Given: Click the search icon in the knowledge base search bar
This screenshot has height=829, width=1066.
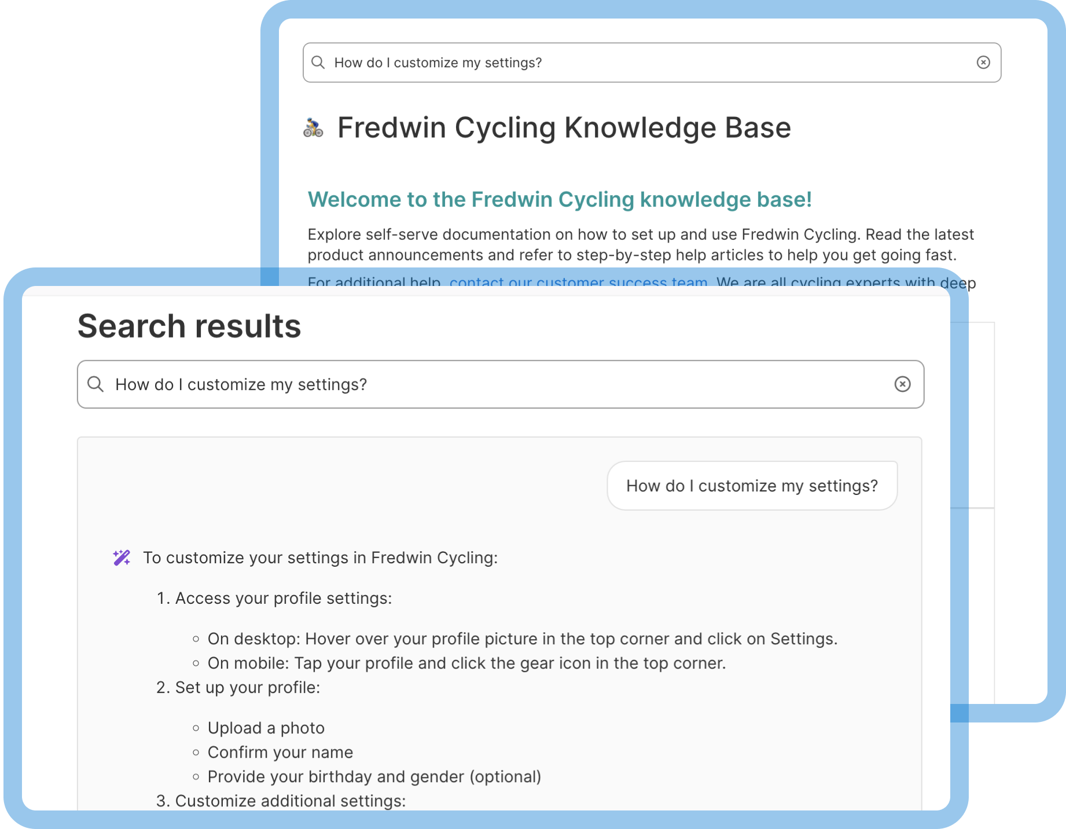Looking at the screenshot, I should tap(318, 62).
